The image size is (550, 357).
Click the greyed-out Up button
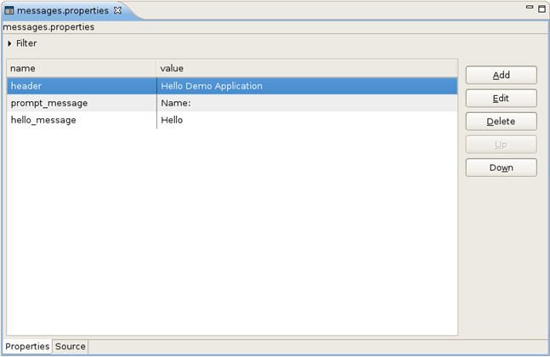[501, 144]
